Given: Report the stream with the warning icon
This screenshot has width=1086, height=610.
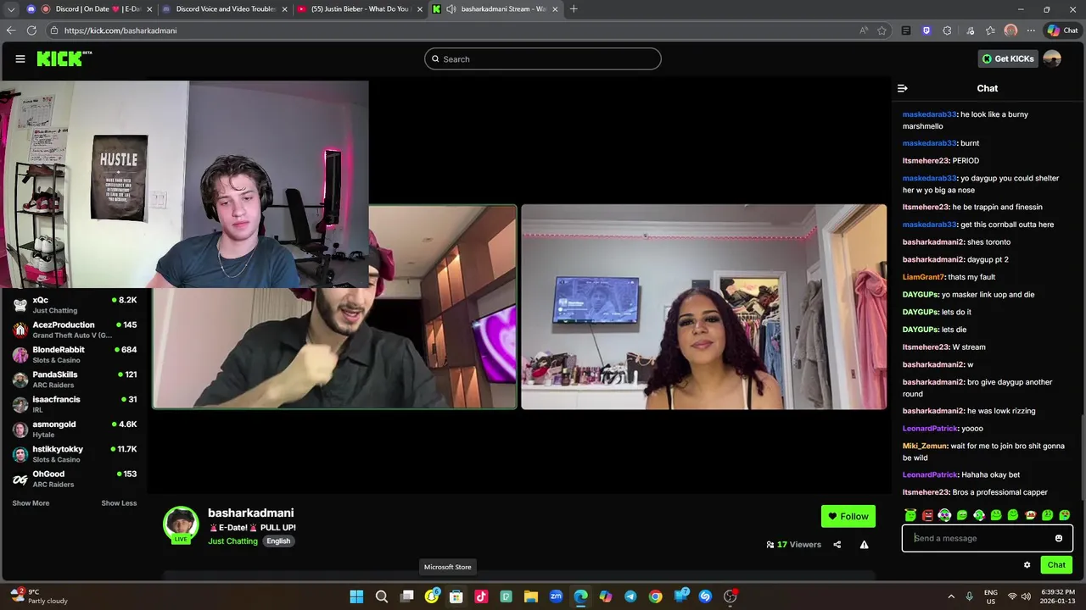Looking at the screenshot, I should point(864,545).
